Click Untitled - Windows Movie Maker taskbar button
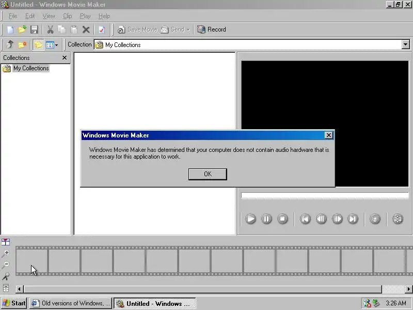Screen dimensions: 413x310 point(154,303)
